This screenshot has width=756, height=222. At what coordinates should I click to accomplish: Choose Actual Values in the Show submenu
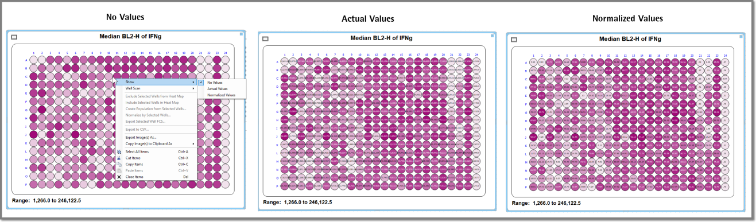point(222,89)
